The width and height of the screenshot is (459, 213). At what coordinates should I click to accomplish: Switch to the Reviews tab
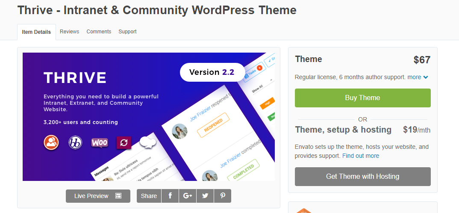click(69, 32)
